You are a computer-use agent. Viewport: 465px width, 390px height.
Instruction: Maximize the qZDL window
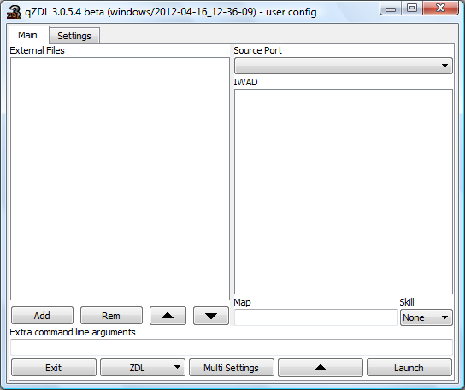412,9
